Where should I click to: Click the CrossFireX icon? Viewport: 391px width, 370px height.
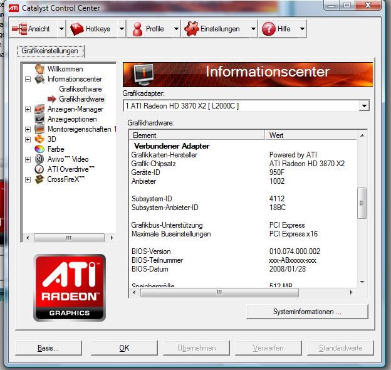click(x=39, y=179)
